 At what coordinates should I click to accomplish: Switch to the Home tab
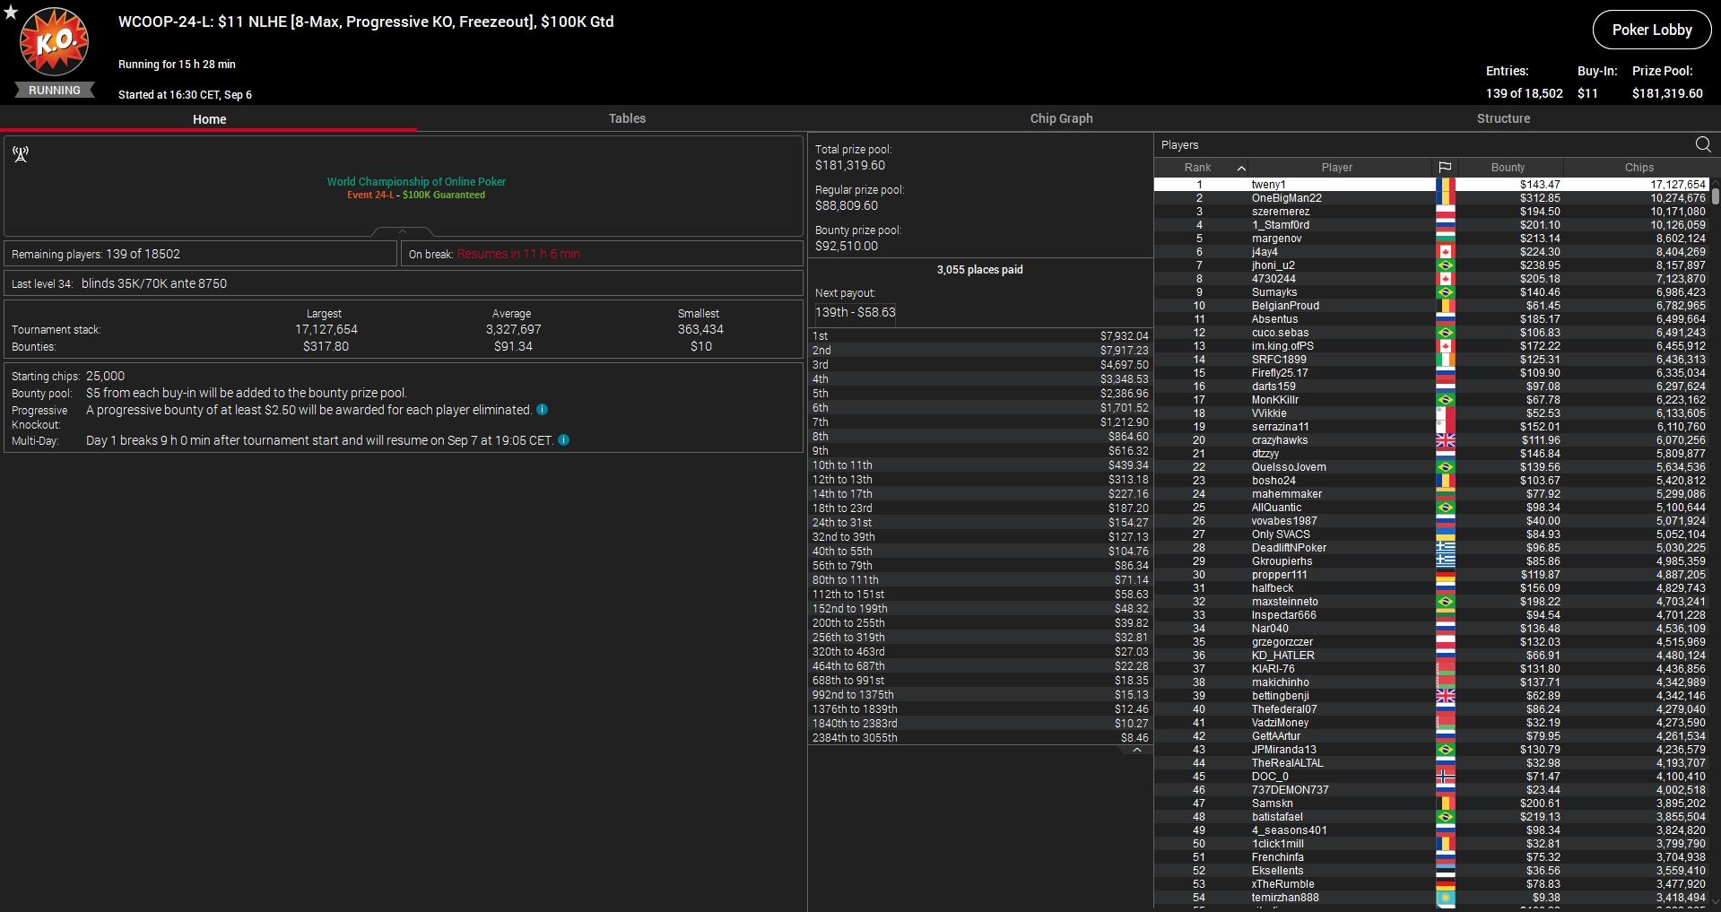pyautogui.click(x=209, y=118)
